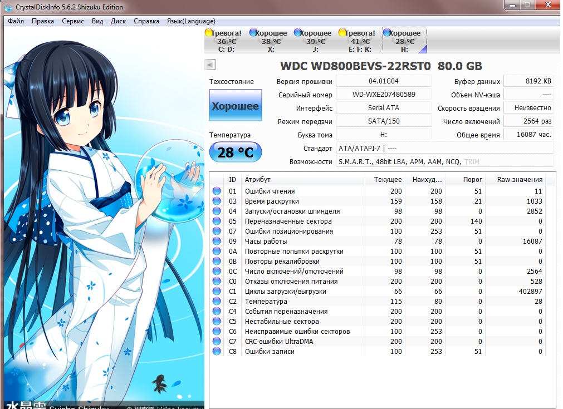Click the Serial ATA interface field
563x409 pixels.
tap(384, 107)
